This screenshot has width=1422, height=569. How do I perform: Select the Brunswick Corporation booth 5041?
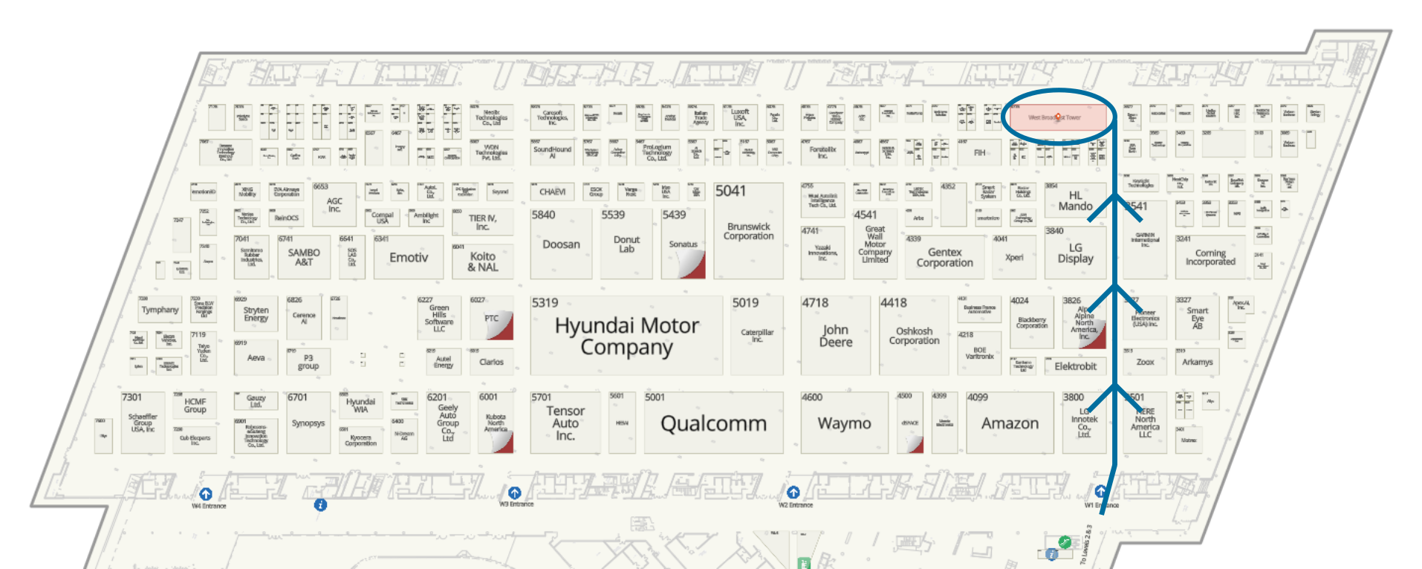point(748,231)
